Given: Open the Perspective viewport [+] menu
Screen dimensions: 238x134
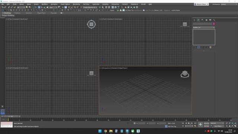Looking at the screenshot, I should (100, 68).
